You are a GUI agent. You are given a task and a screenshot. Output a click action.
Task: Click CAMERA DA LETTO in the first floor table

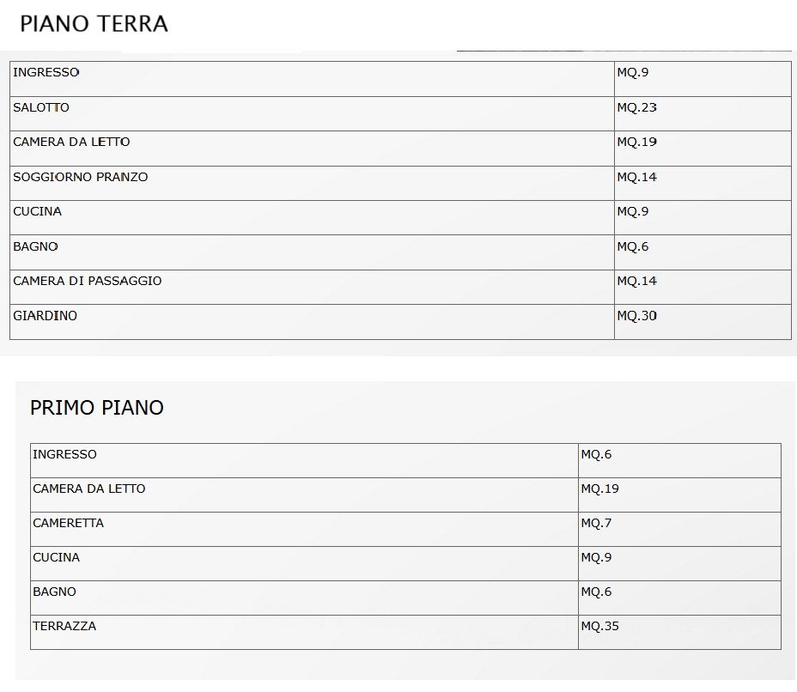[x=88, y=489]
